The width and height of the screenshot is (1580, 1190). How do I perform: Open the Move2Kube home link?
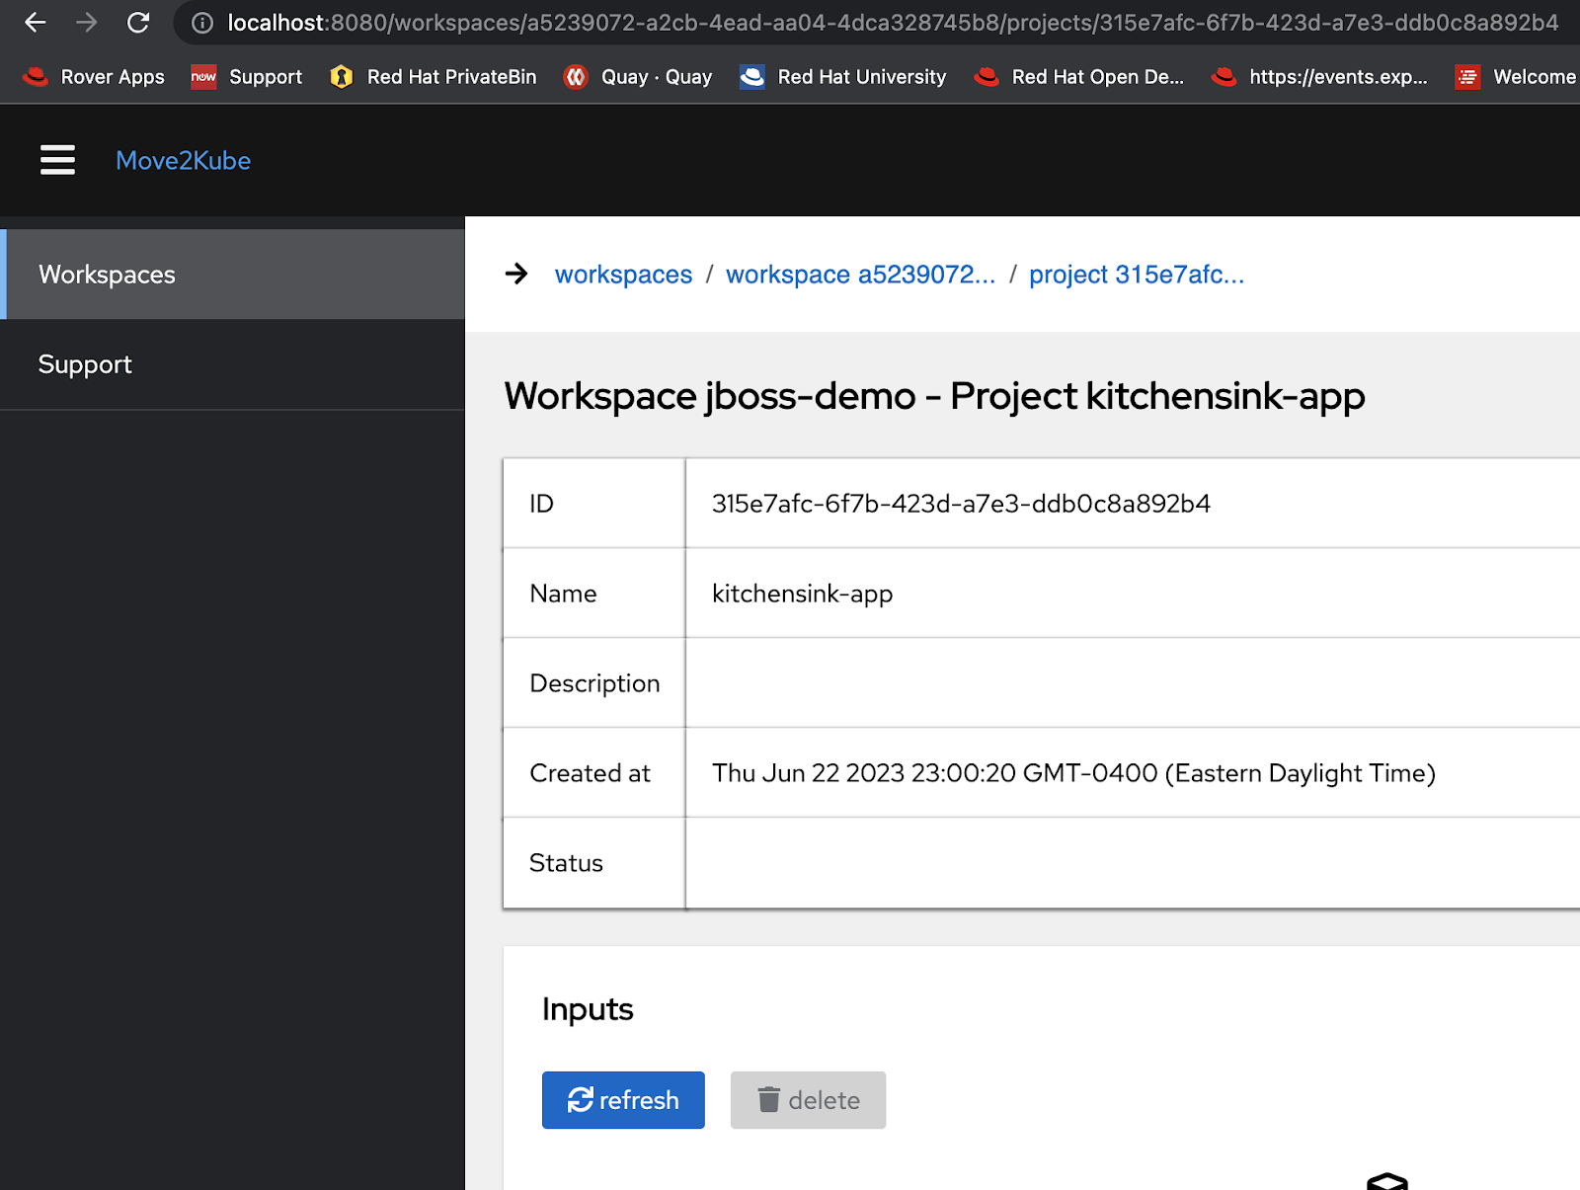tap(184, 160)
